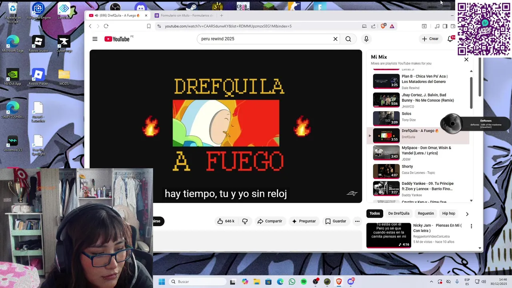Open the Windows Start menu

(x=162, y=282)
